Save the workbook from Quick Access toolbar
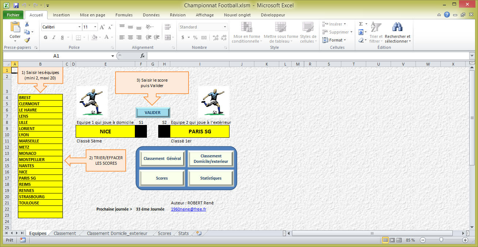 tap(16, 5)
